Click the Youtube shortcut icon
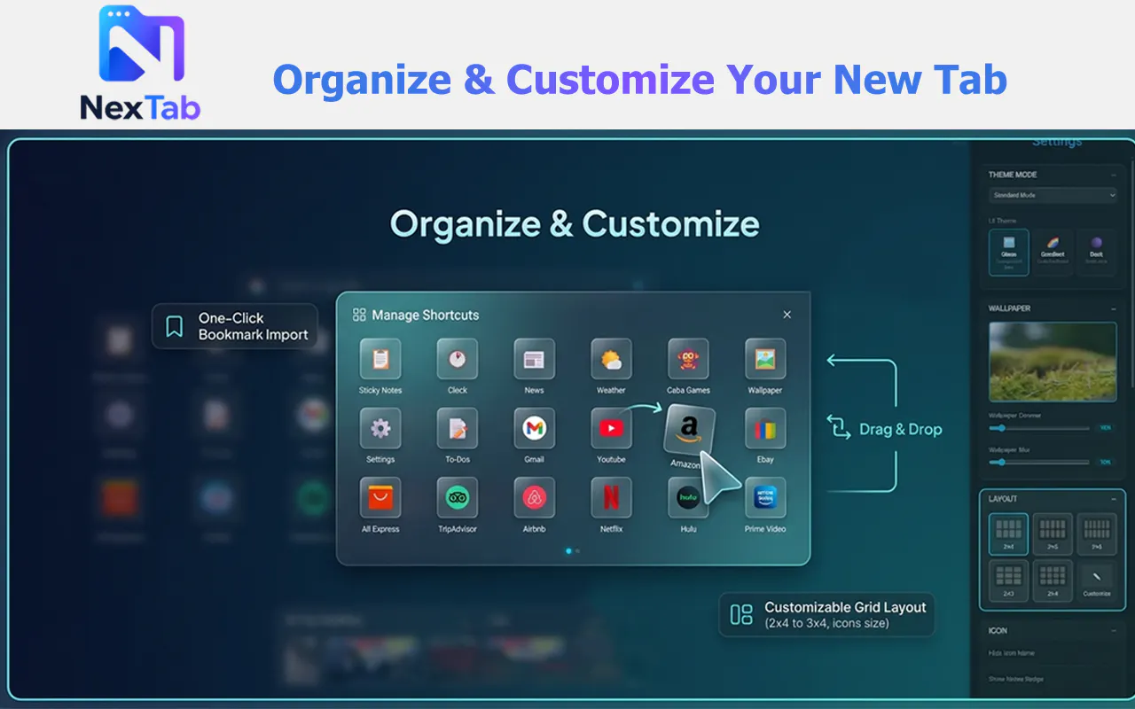 click(611, 429)
